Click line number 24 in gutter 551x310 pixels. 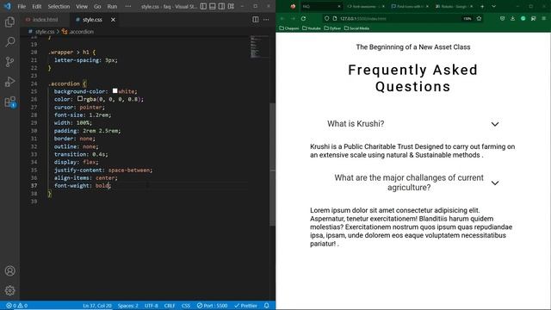point(34,84)
